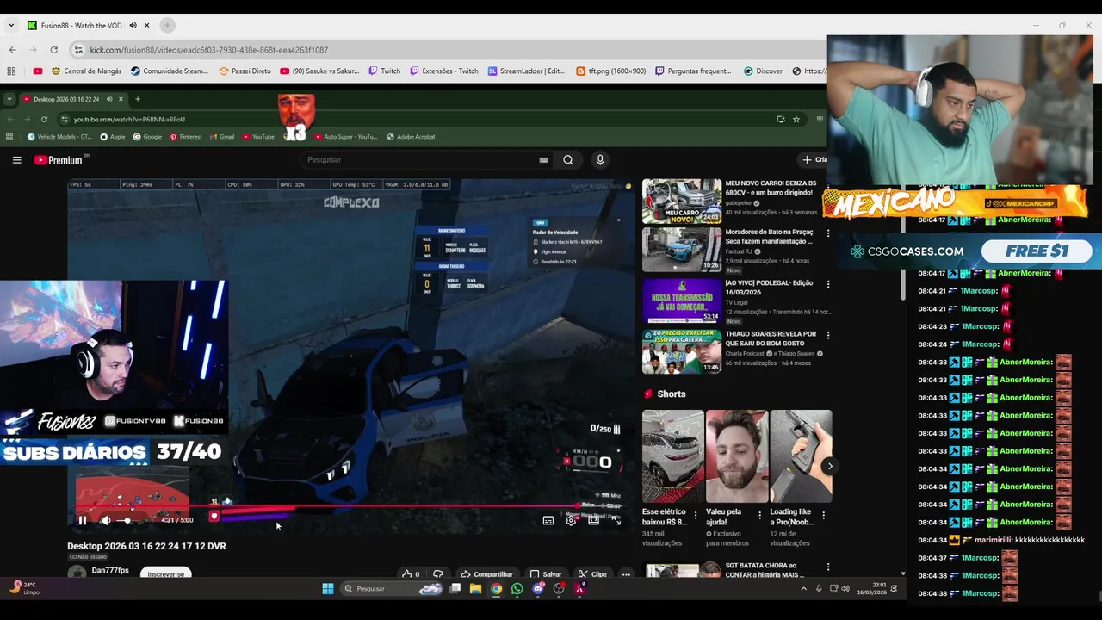Open the Criar create button
This screenshot has height=620, width=1102.
coord(814,159)
